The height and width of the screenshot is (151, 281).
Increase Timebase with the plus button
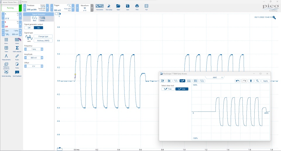pos(48,7)
